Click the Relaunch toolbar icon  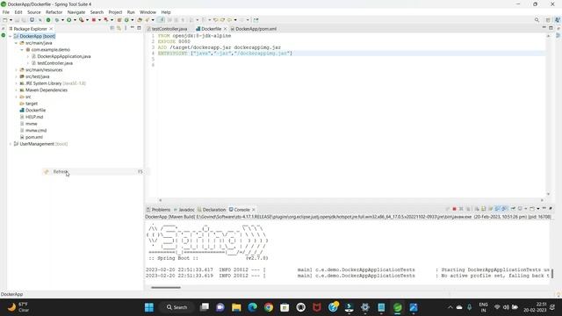pyautogui.click(x=106, y=20)
